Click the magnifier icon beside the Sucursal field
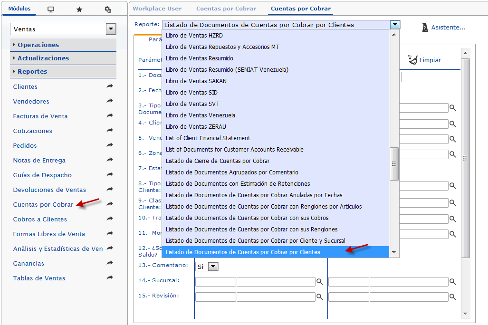Screen dimensions: 488x325 pyautogui.click(x=319, y=281)
